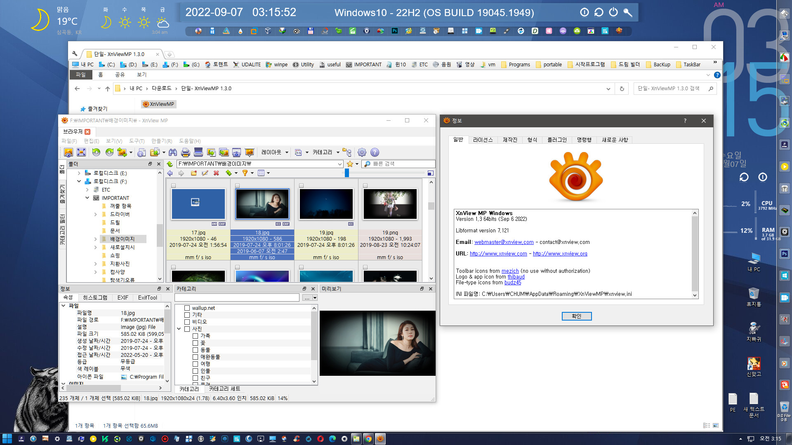Start slideshow using projector screen icon
Image resolution: width=792 pixels, height=445 pixels.
coord(250,152)
